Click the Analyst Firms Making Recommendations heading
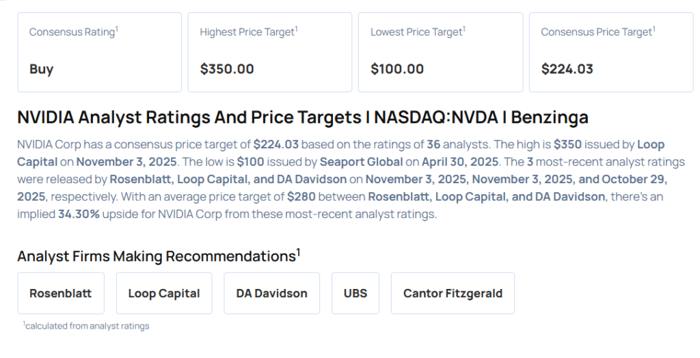This screenshot has width=700, height=358. (156, 256)
